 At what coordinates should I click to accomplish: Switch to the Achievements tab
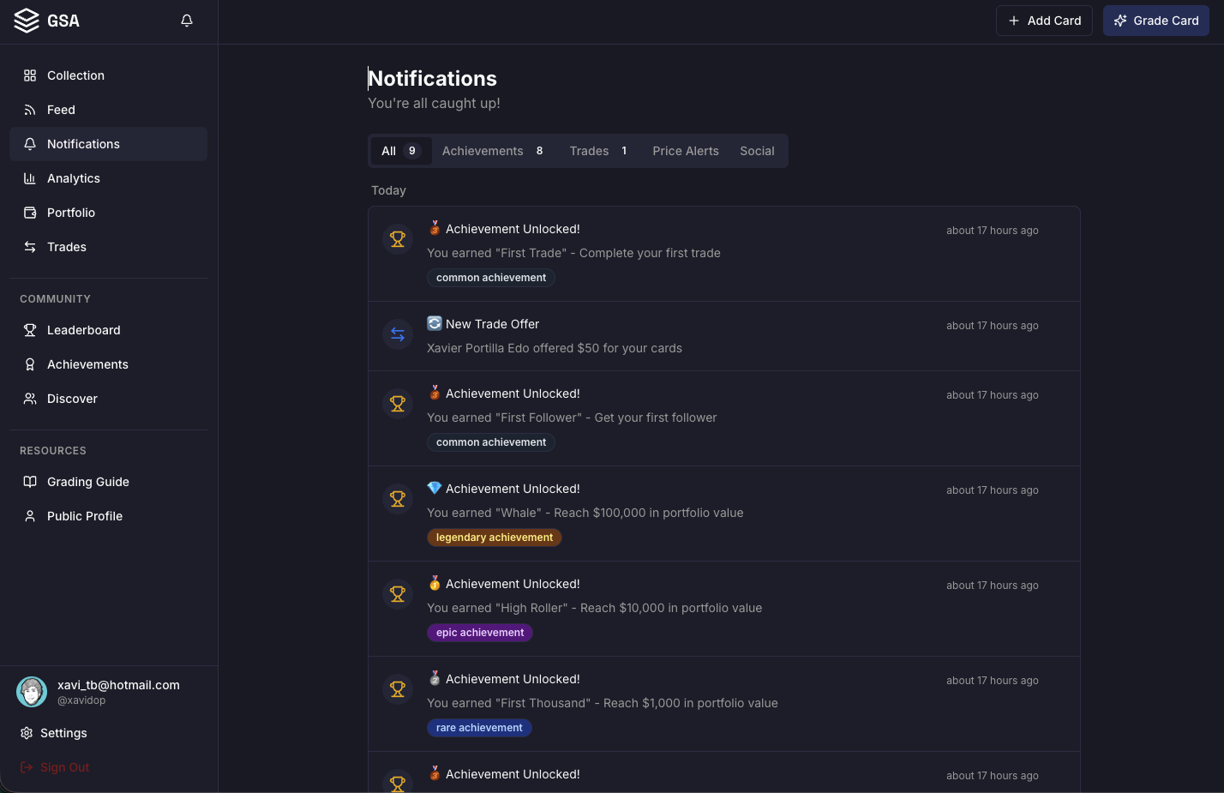(492, 151)
